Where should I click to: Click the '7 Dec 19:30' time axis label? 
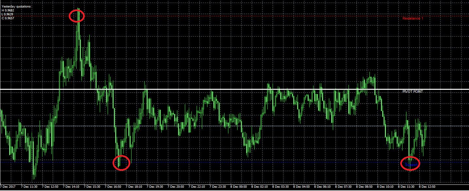[155, 187]
